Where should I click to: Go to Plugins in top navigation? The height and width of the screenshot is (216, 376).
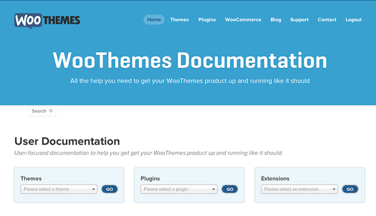[207, 20]
